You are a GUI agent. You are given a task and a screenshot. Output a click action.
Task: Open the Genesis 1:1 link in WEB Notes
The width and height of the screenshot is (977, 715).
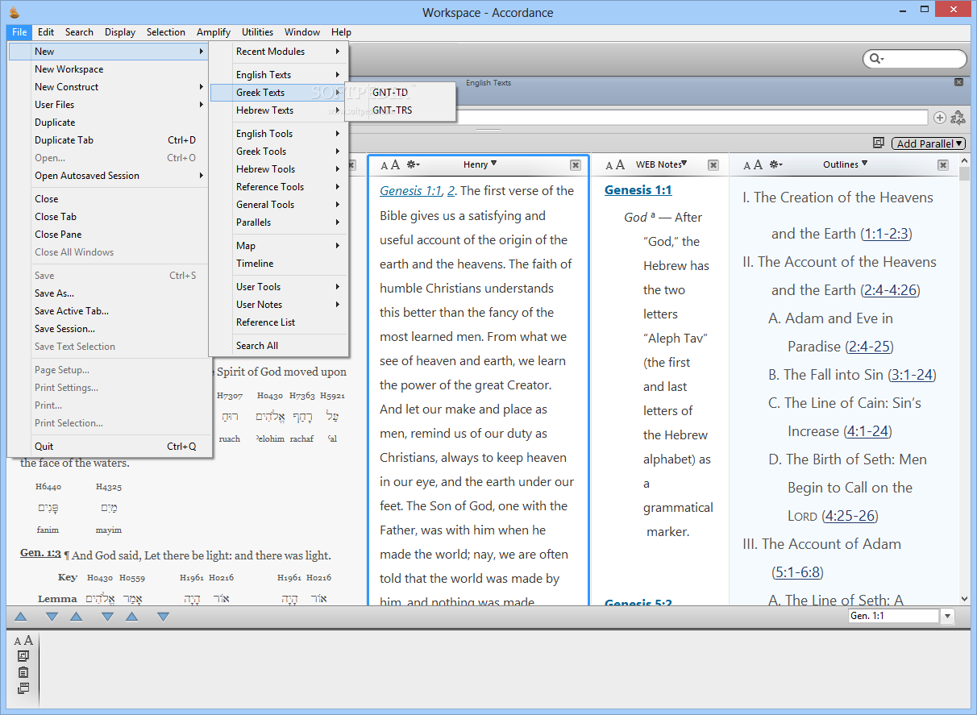point(638,190)
